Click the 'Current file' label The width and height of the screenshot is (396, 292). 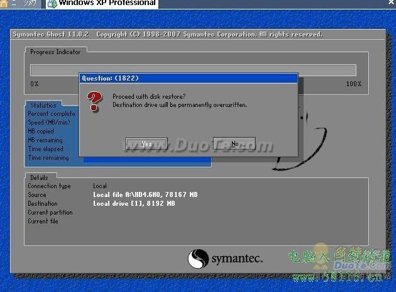coord(43,222)
